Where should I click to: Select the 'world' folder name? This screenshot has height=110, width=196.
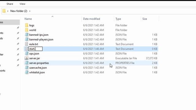coord(32,30)
